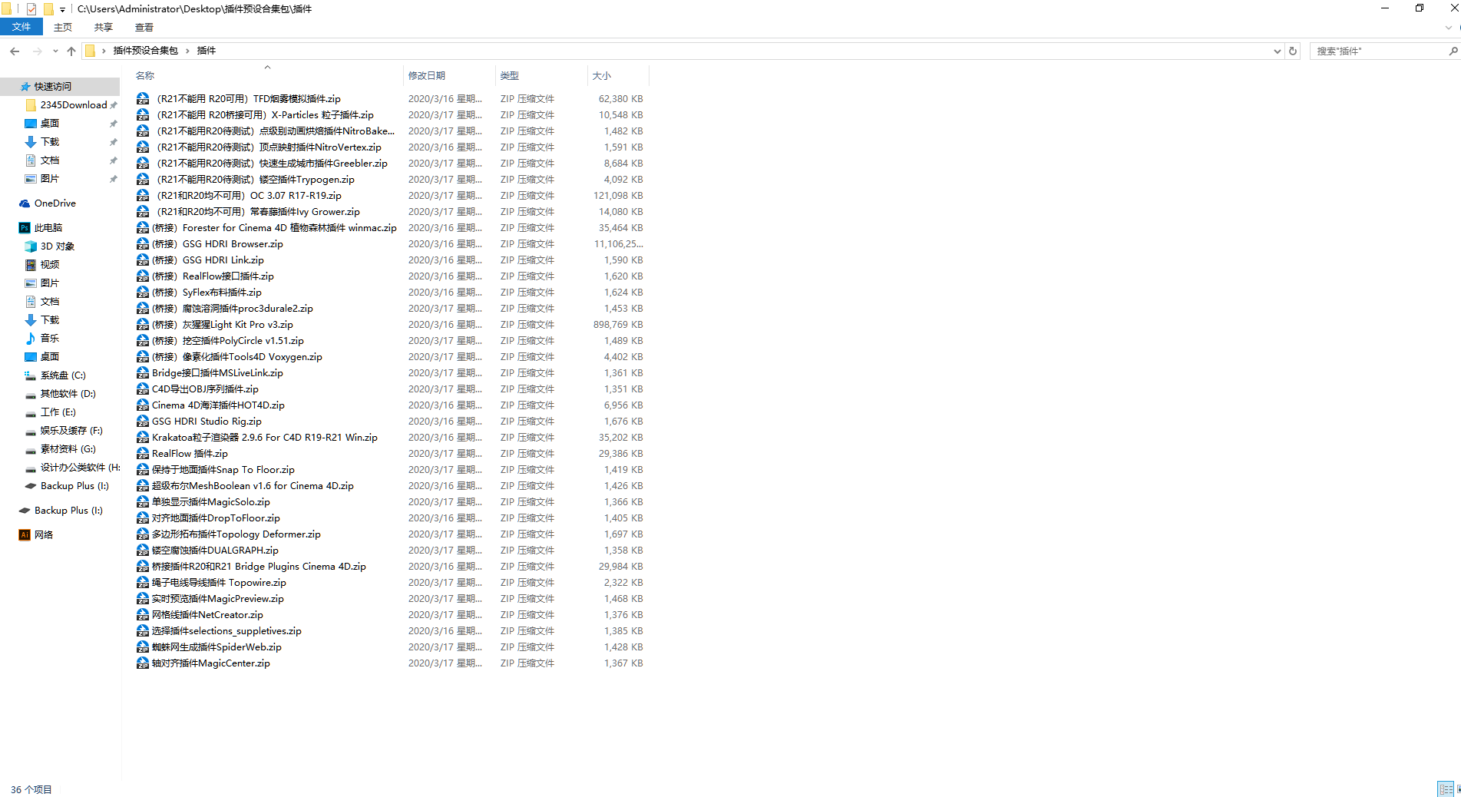Viewport: 1461px width, 797px height.
Task: Sort by the 类型 column header
Action: pyautogui.click(x=510, y=75)
